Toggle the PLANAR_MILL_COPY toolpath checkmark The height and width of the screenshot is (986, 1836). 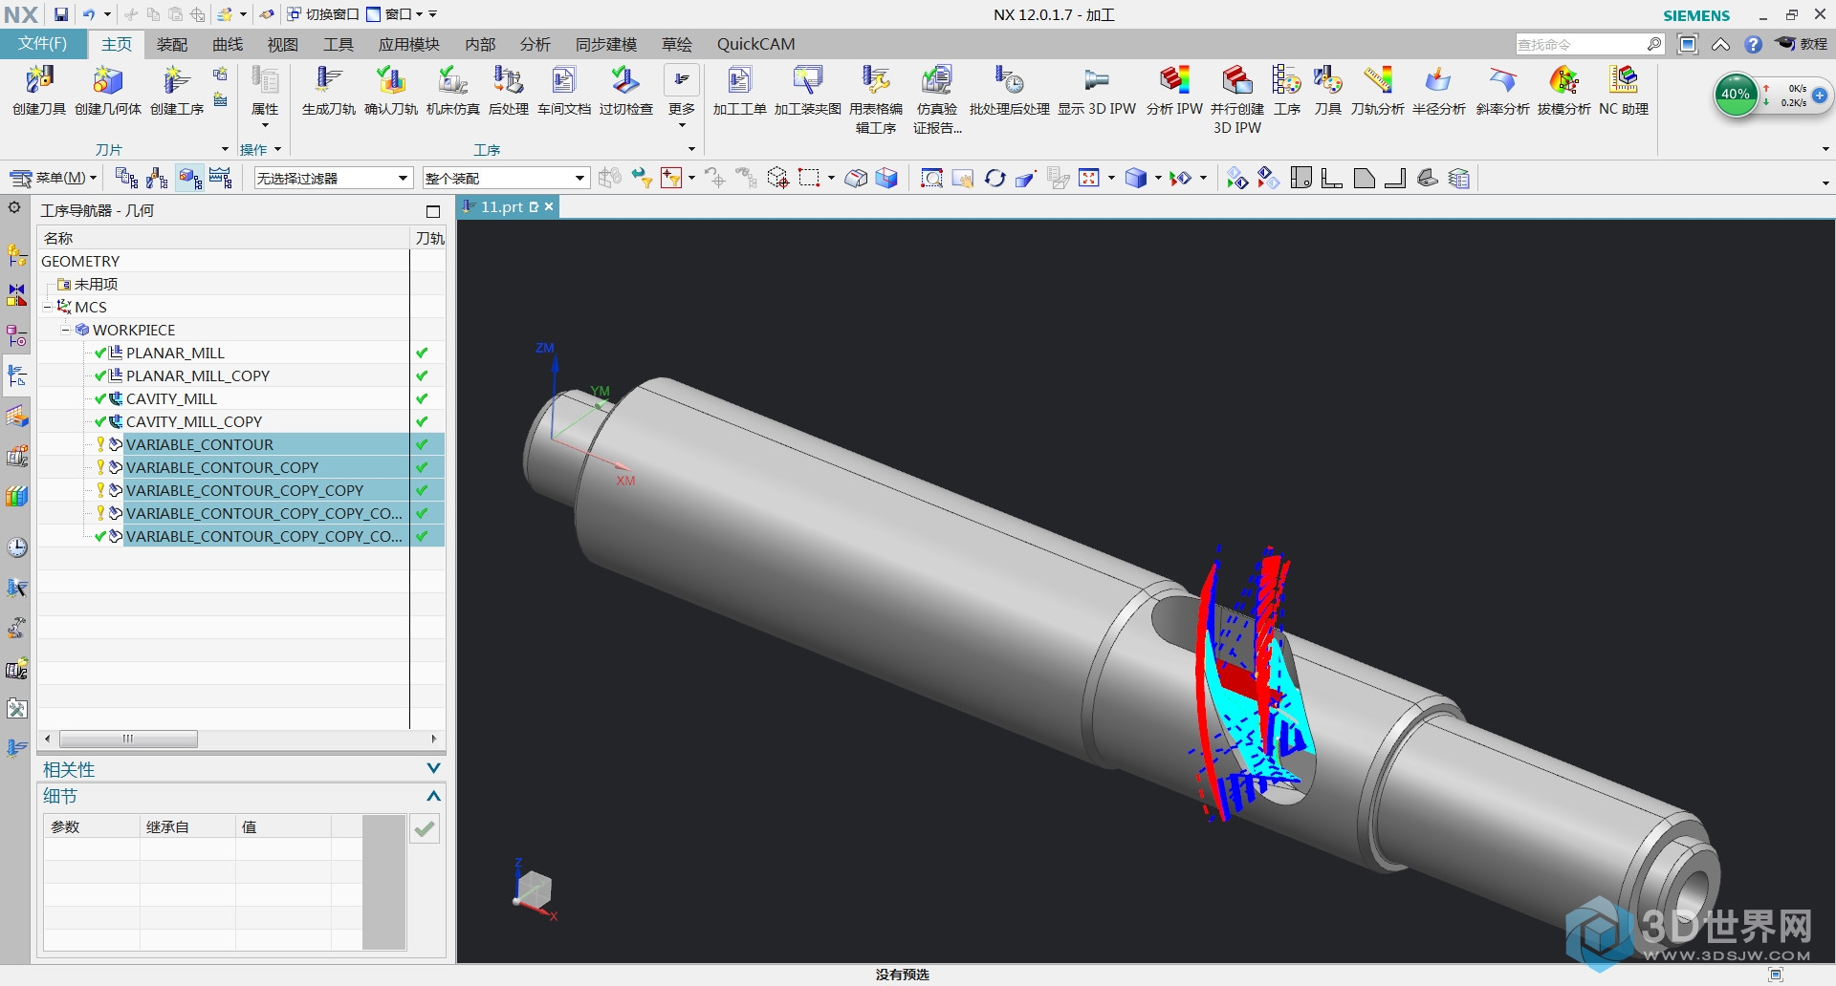[x=422, y=375]
